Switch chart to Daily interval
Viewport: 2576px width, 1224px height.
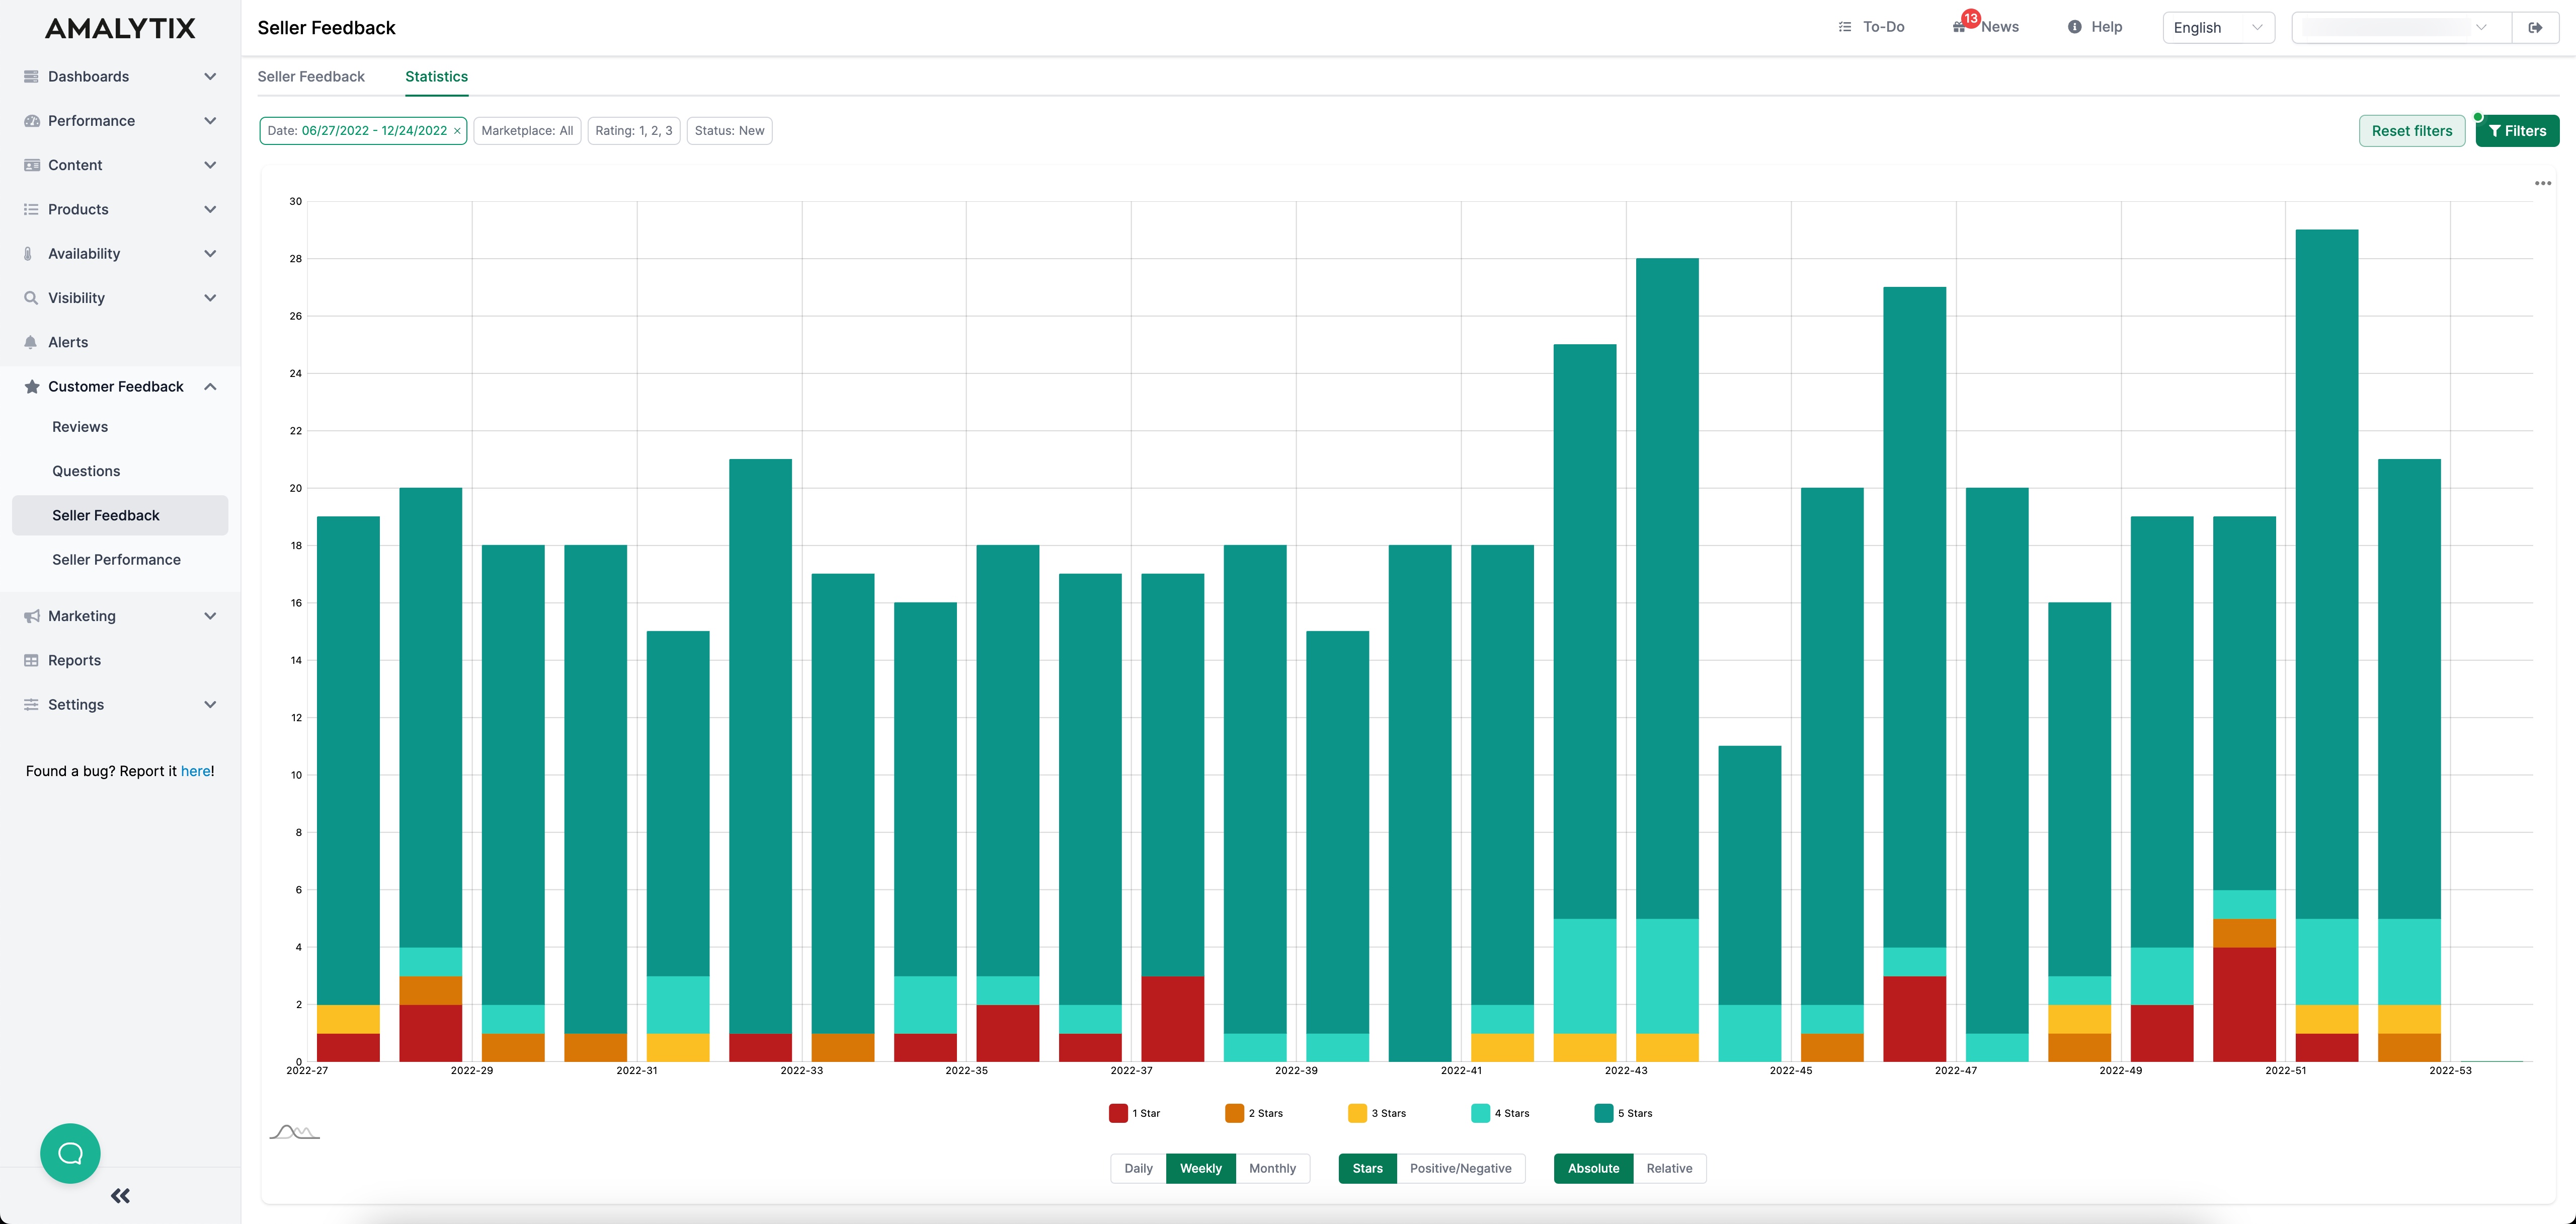(1138, 1168)
